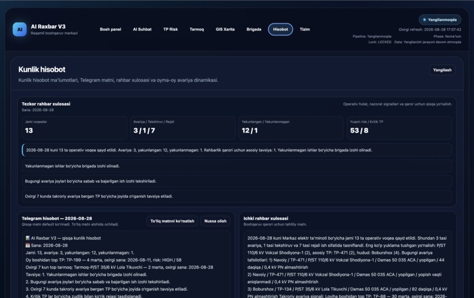Open the TP Risk tab
The width and height of the screenshot is (474, 298).
[171, 29]
